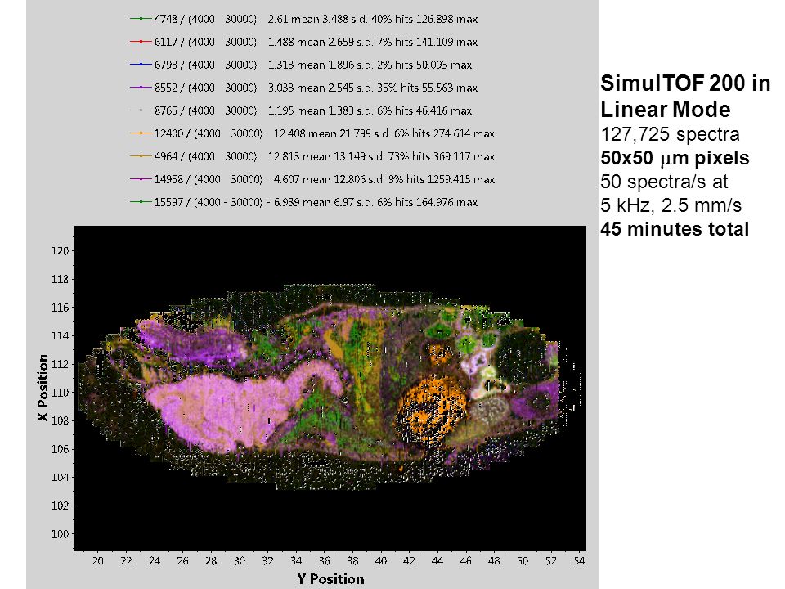Click the 'Y Position' axis label
The height and width of the screenshot is (589, 785).
330,579
